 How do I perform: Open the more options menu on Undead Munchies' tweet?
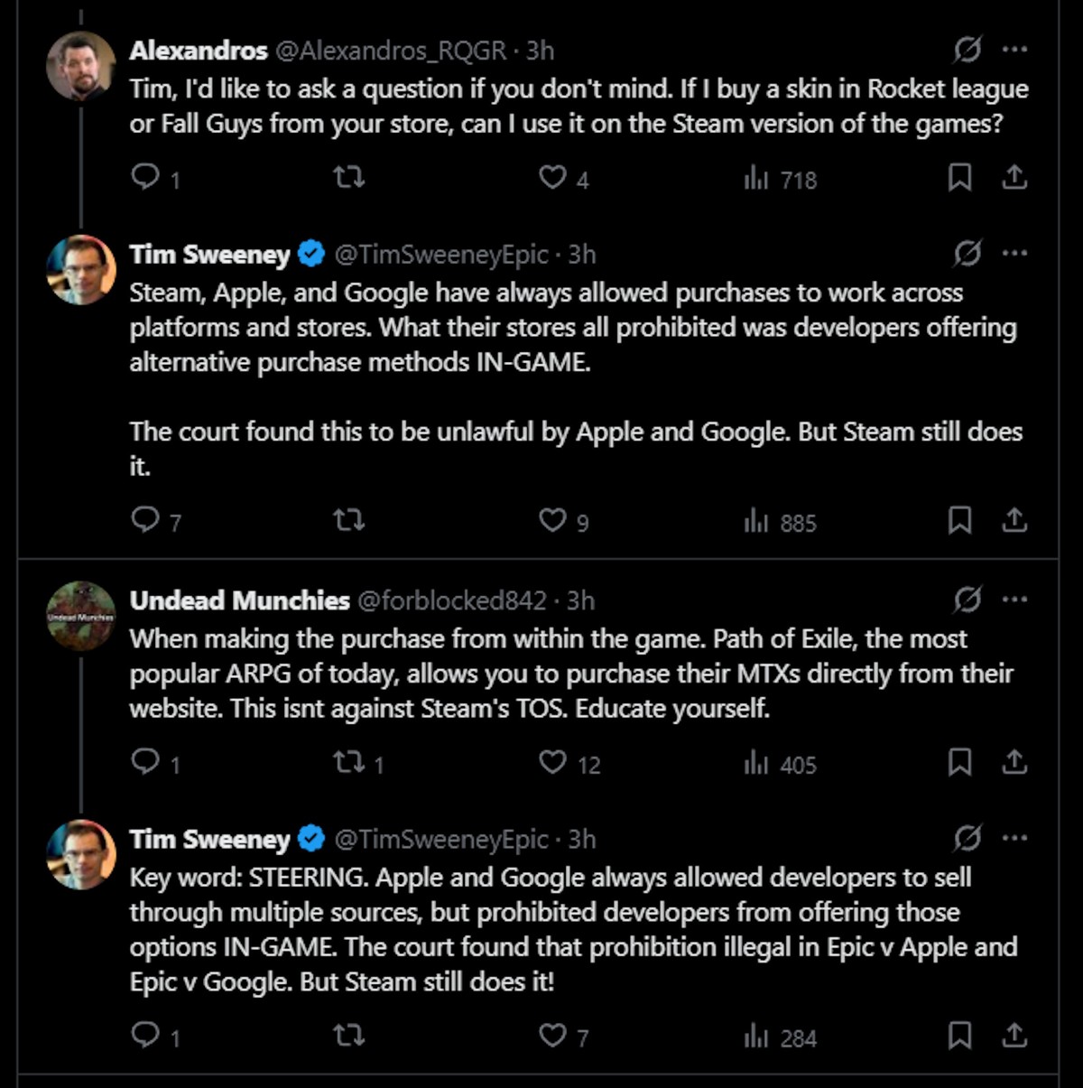click(1014, 600)
